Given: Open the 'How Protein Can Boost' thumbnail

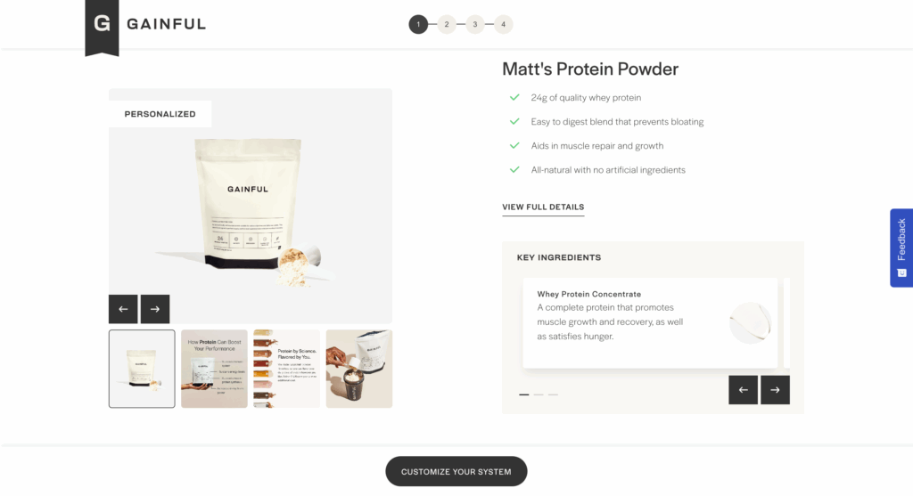Looking at the screenshot, I should coord(214,369).
